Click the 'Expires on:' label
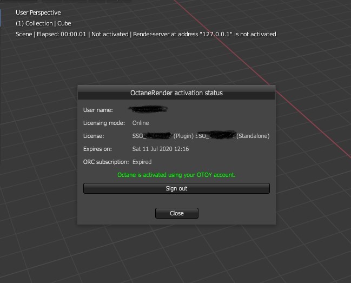The height and width of the screenshot is (283, 351). click(x=97, y=149)
